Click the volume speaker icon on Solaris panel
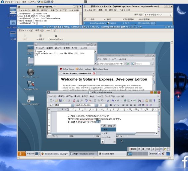 click(x=163, y=153)
